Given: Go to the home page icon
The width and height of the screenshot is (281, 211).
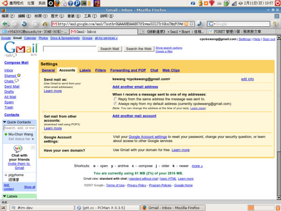Looking at the screenshot, I should coord(45,24).
